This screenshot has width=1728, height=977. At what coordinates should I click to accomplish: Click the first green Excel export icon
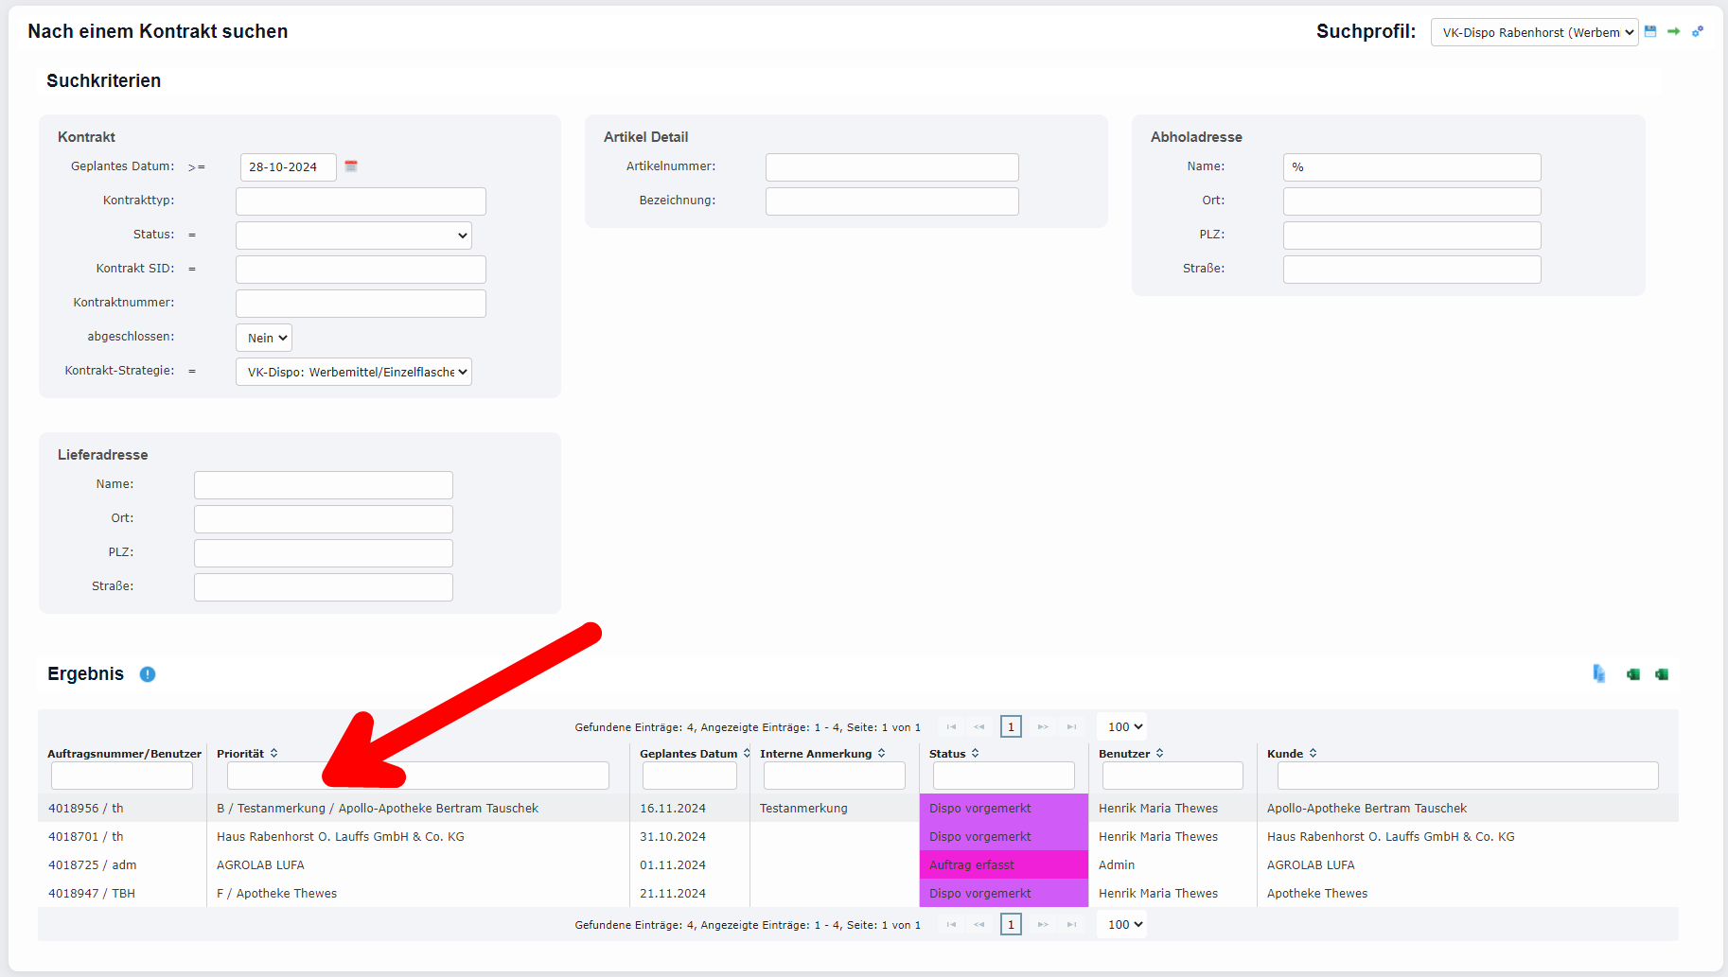tap(1632, 674)
